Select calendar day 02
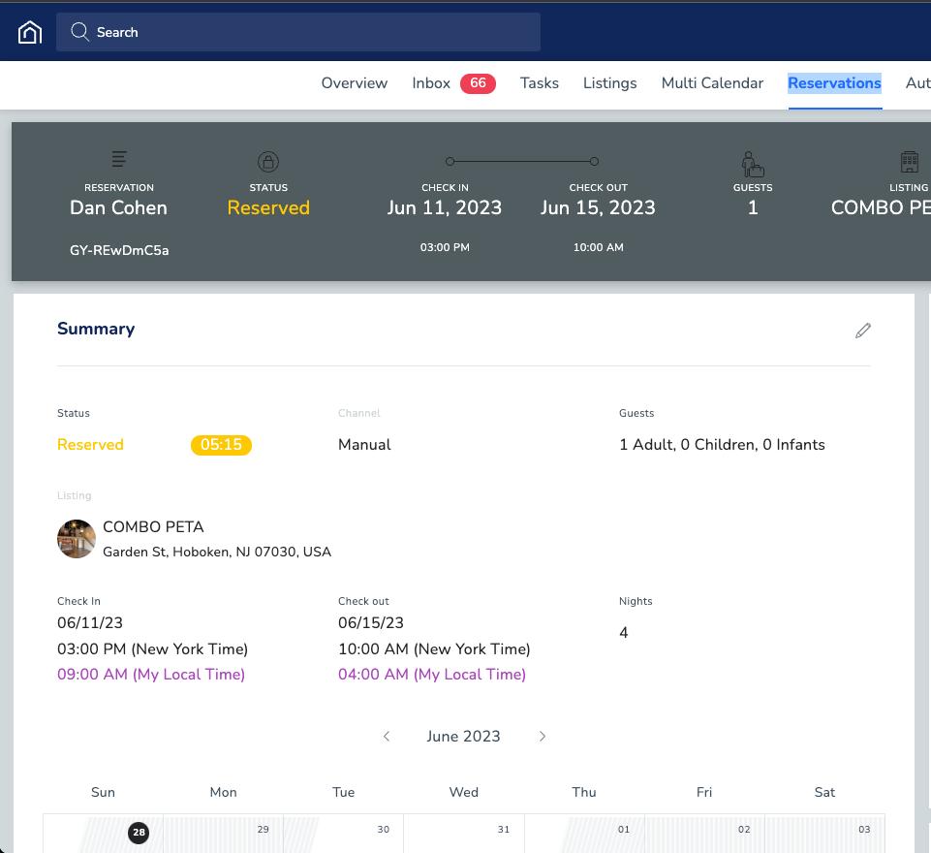Viewport: 931px width, 853px height. (744, 829)
